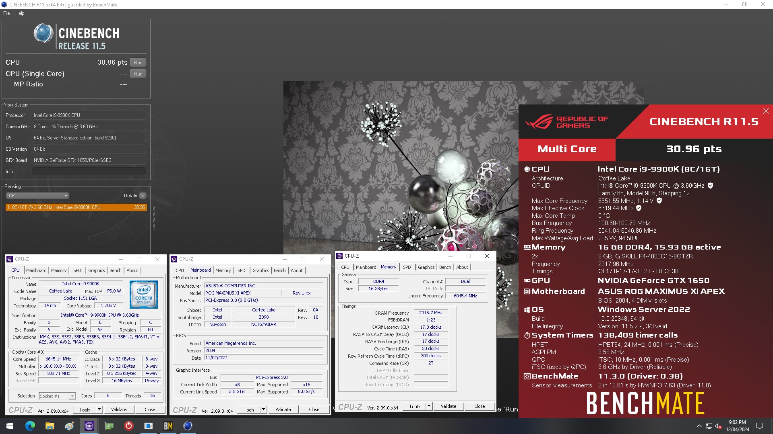This screenshot has width=773, height=434.
Task: Click Validate in third CPU-Z Memory window
Action: pyautogui.click(x=449, y=406)
